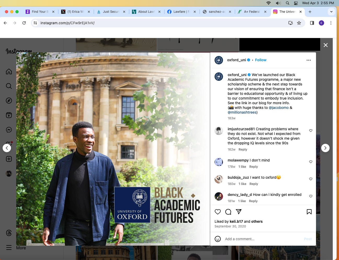Like imjustcurzed81's comment
Screen dimensions: 339x260
click(x=311, y=131)
